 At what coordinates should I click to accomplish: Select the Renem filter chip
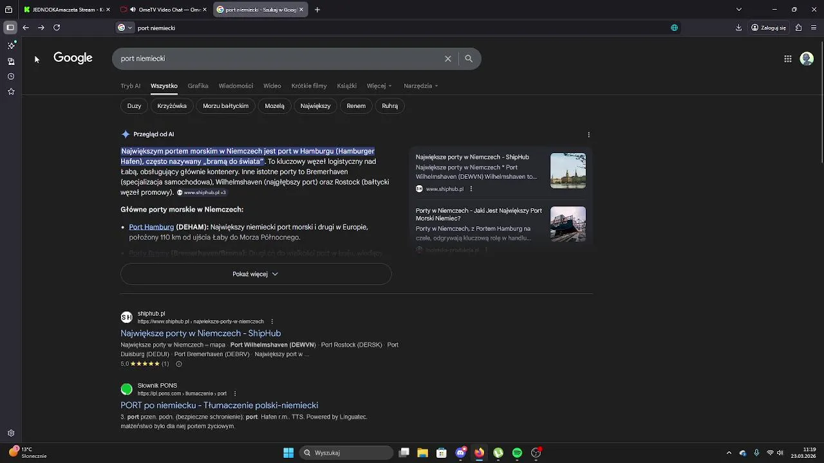coord(356,106)
